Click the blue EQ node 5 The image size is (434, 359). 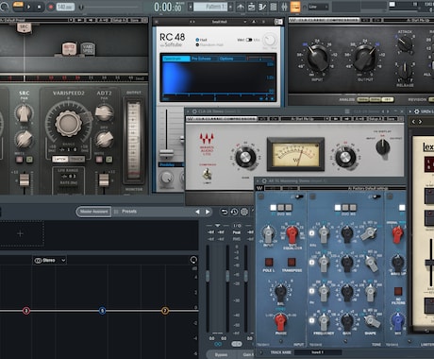click(102, 311)
